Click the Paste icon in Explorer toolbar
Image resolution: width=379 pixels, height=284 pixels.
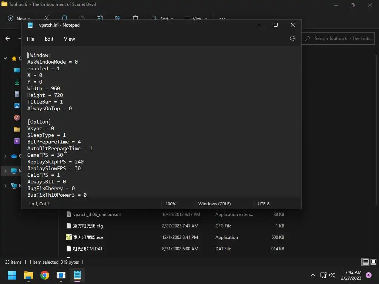(82, 18)
